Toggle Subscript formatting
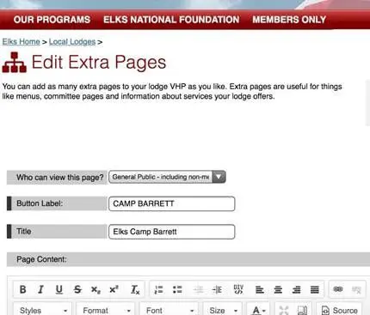Screen dimensions: 370x315 (96, 289)
